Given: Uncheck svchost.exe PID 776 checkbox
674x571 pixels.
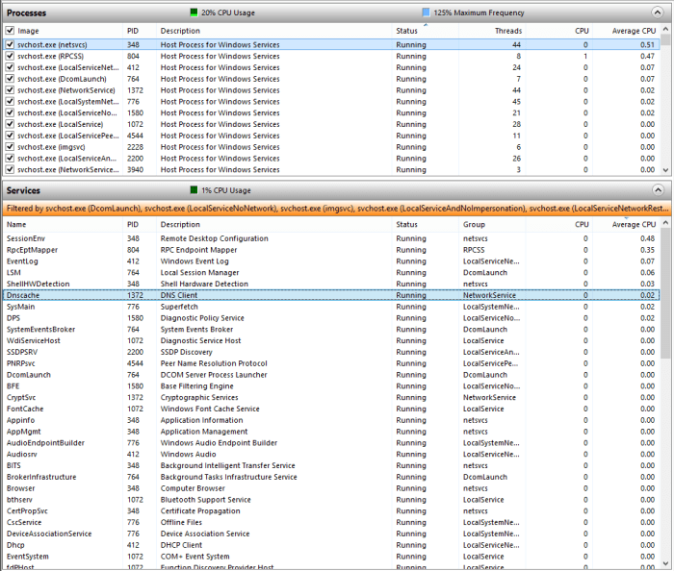Looking at the screenshot, I should pyautogui.click(x=10, y=102).
